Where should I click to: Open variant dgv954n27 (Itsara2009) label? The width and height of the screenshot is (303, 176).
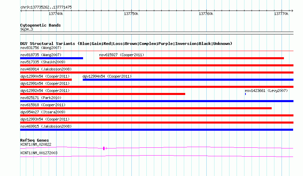pos(43,112)
